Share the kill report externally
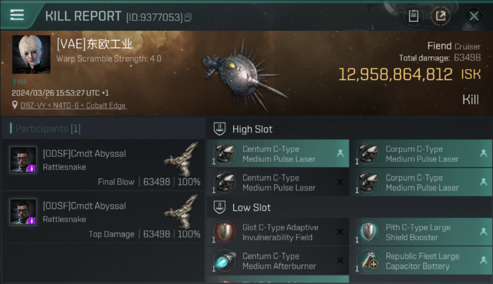The height and width of the screenshot is (284, 493). [440, 16]
